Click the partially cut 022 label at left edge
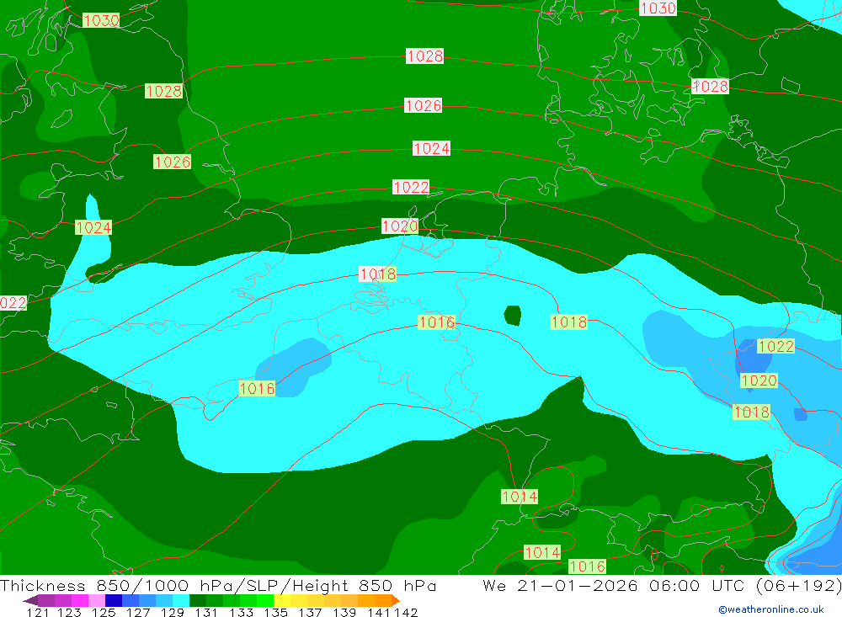This screenshot has height=617, width=842. click(13, 303)
